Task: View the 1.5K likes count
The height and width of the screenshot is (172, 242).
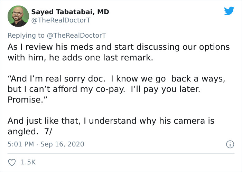Action: click(x=28, y=162)
